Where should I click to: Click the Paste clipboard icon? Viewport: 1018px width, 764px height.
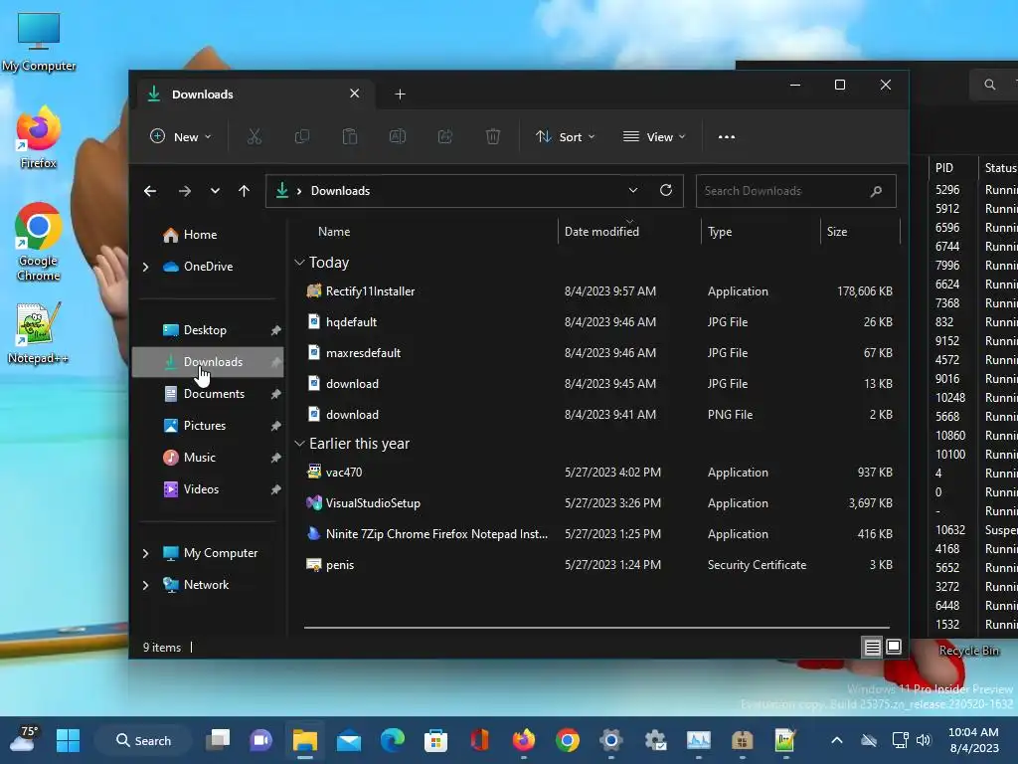(349, 136)
